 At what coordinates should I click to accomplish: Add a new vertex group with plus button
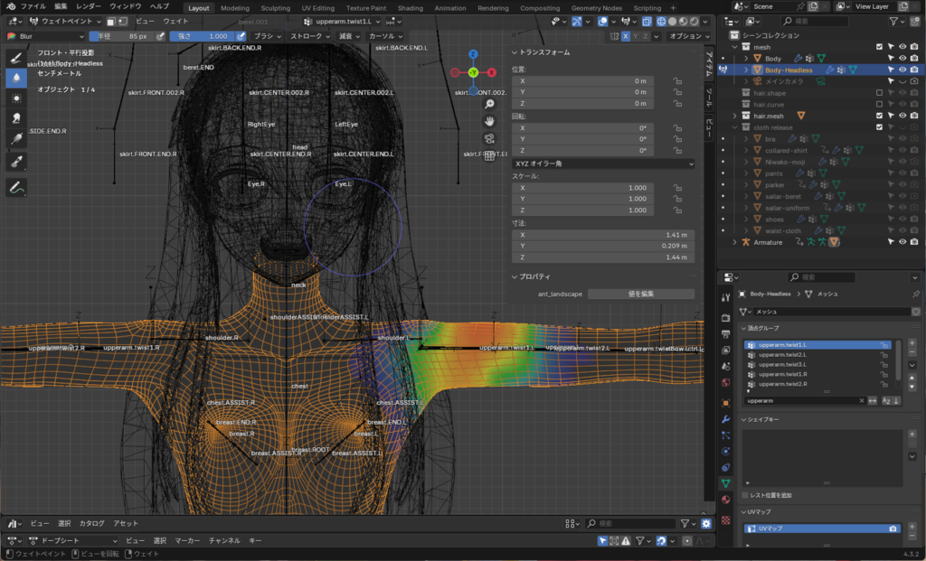pos(912,343)
